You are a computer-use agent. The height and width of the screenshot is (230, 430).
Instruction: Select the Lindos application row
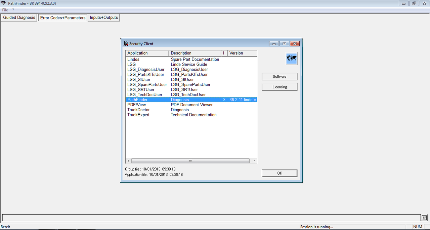click(x=191, y=59)
